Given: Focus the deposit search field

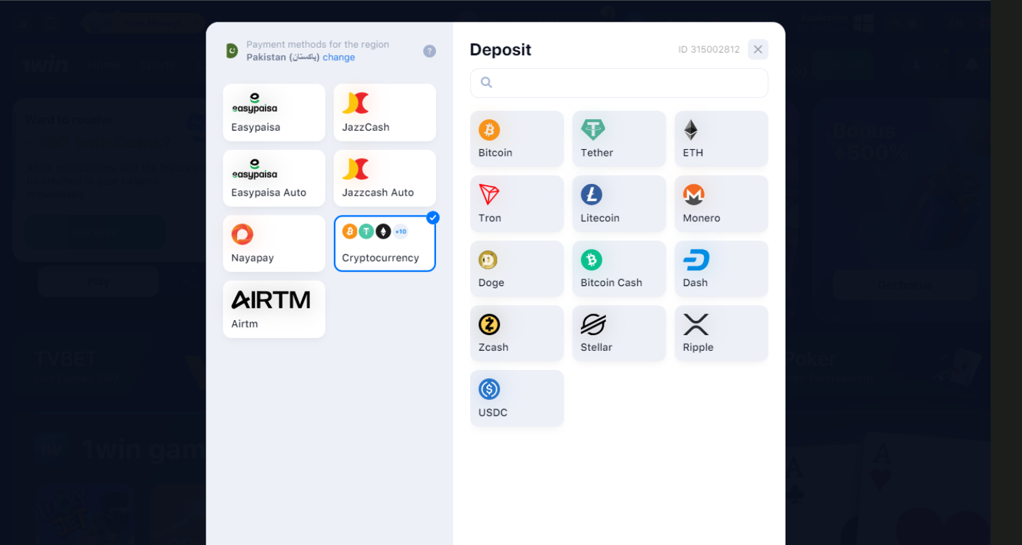Looking at the screenshot, I should [x=619, y=82].
